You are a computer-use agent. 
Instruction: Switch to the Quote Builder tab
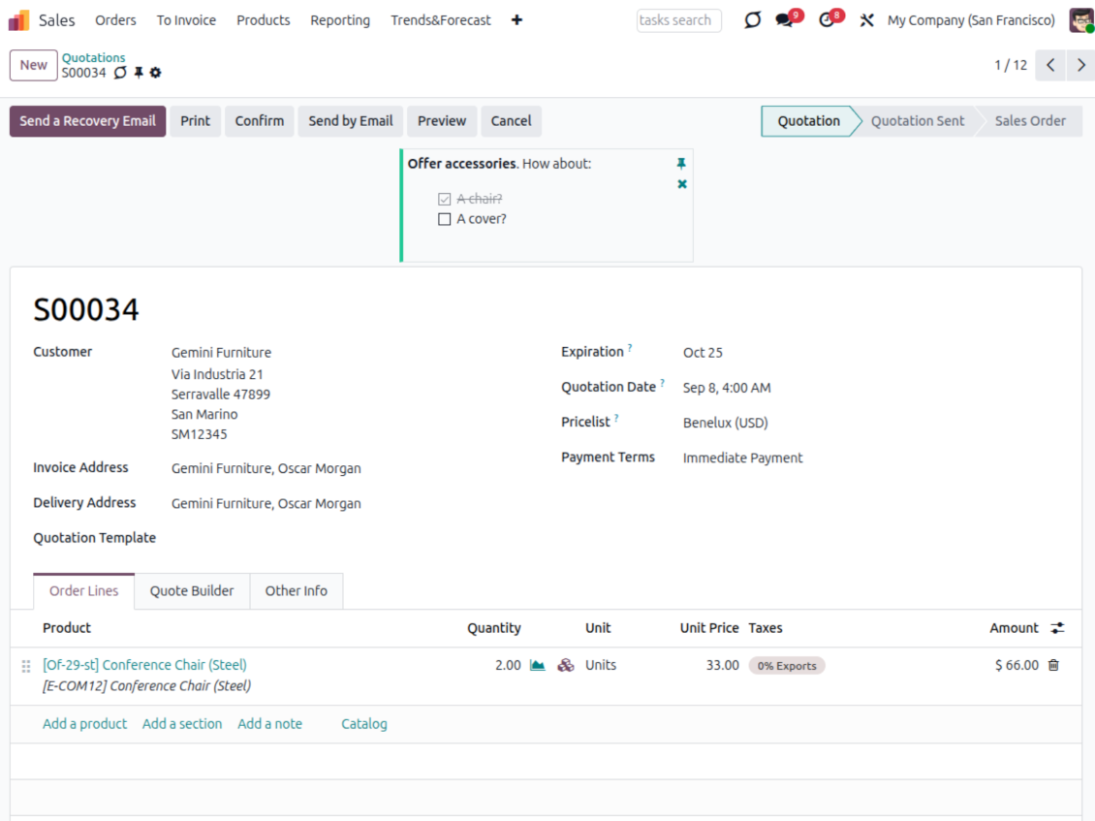[x=192, y=590]
